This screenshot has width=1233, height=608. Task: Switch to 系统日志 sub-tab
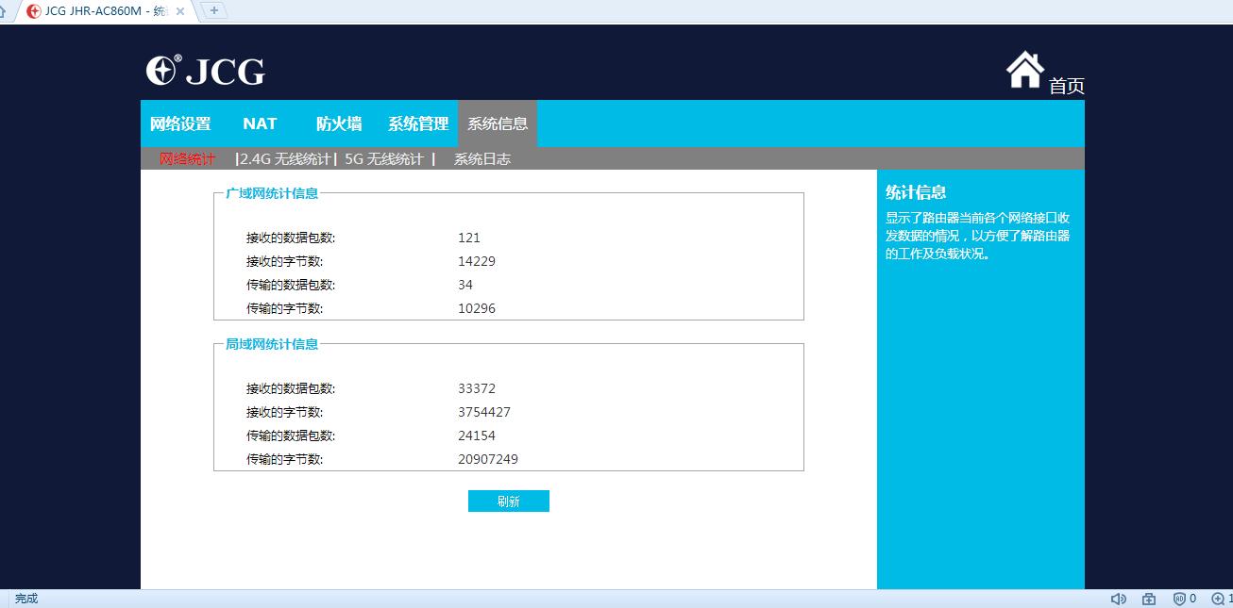[x=482, y=158]
